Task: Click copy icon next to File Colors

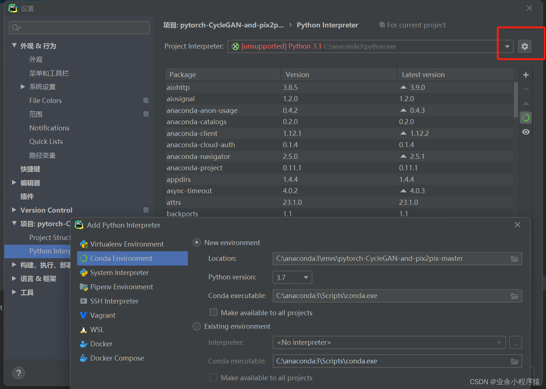Action: (146, 100)
